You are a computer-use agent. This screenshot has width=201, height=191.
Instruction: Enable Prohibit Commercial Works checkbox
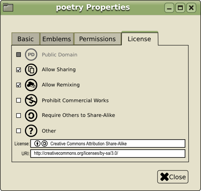[19, 100]
